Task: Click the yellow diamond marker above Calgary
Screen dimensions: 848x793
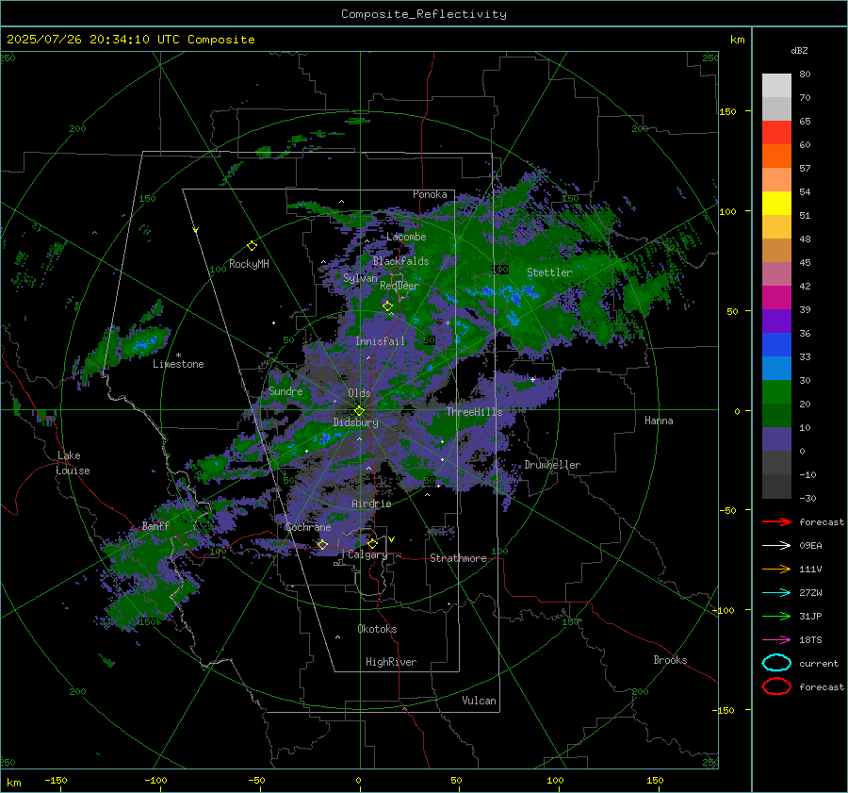Action: [x=372, y=543]
